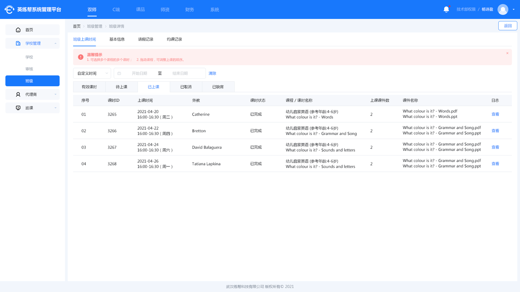The image size is (520, 292).
Task: Open the 课品 top navigation item
Action: (140, 10)
